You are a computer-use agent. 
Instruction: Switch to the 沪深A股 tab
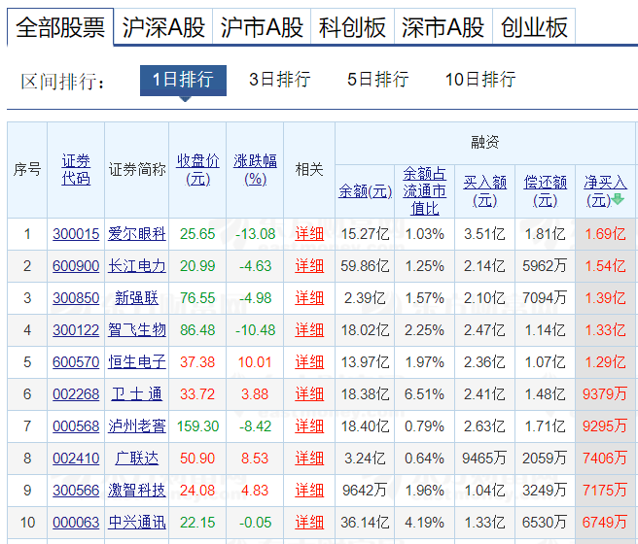(163, 27)
